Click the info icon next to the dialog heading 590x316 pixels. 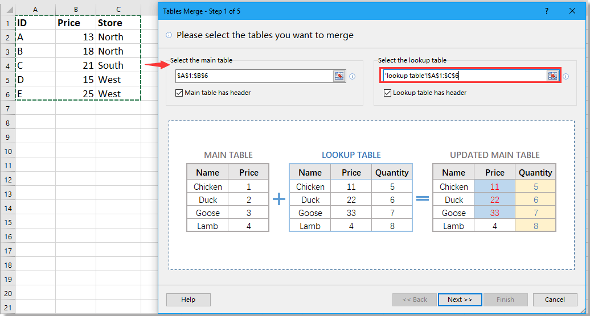click(169, 35)
